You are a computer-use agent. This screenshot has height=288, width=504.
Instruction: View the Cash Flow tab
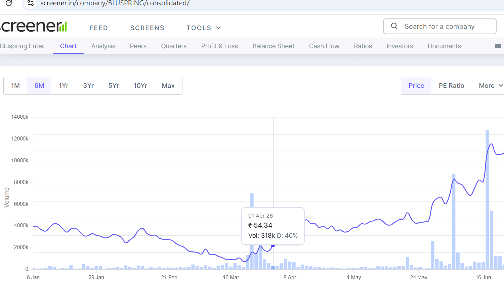pyautogui.click(x=324, y=46)
